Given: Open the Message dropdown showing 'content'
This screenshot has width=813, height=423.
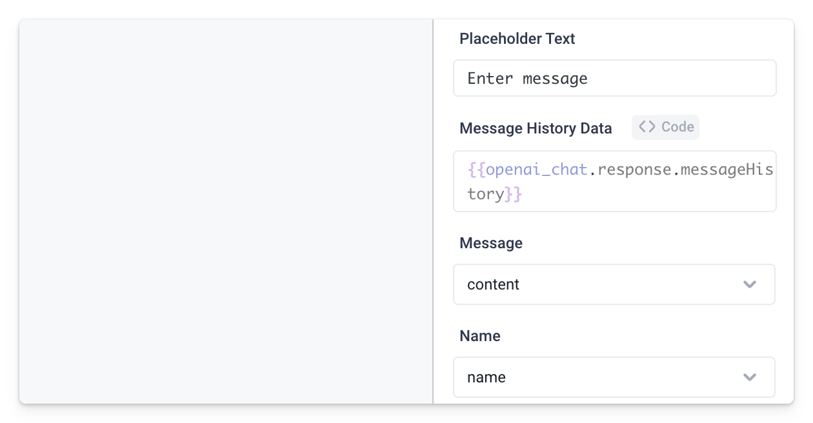Looking at the screenshot, I should 614,284.
